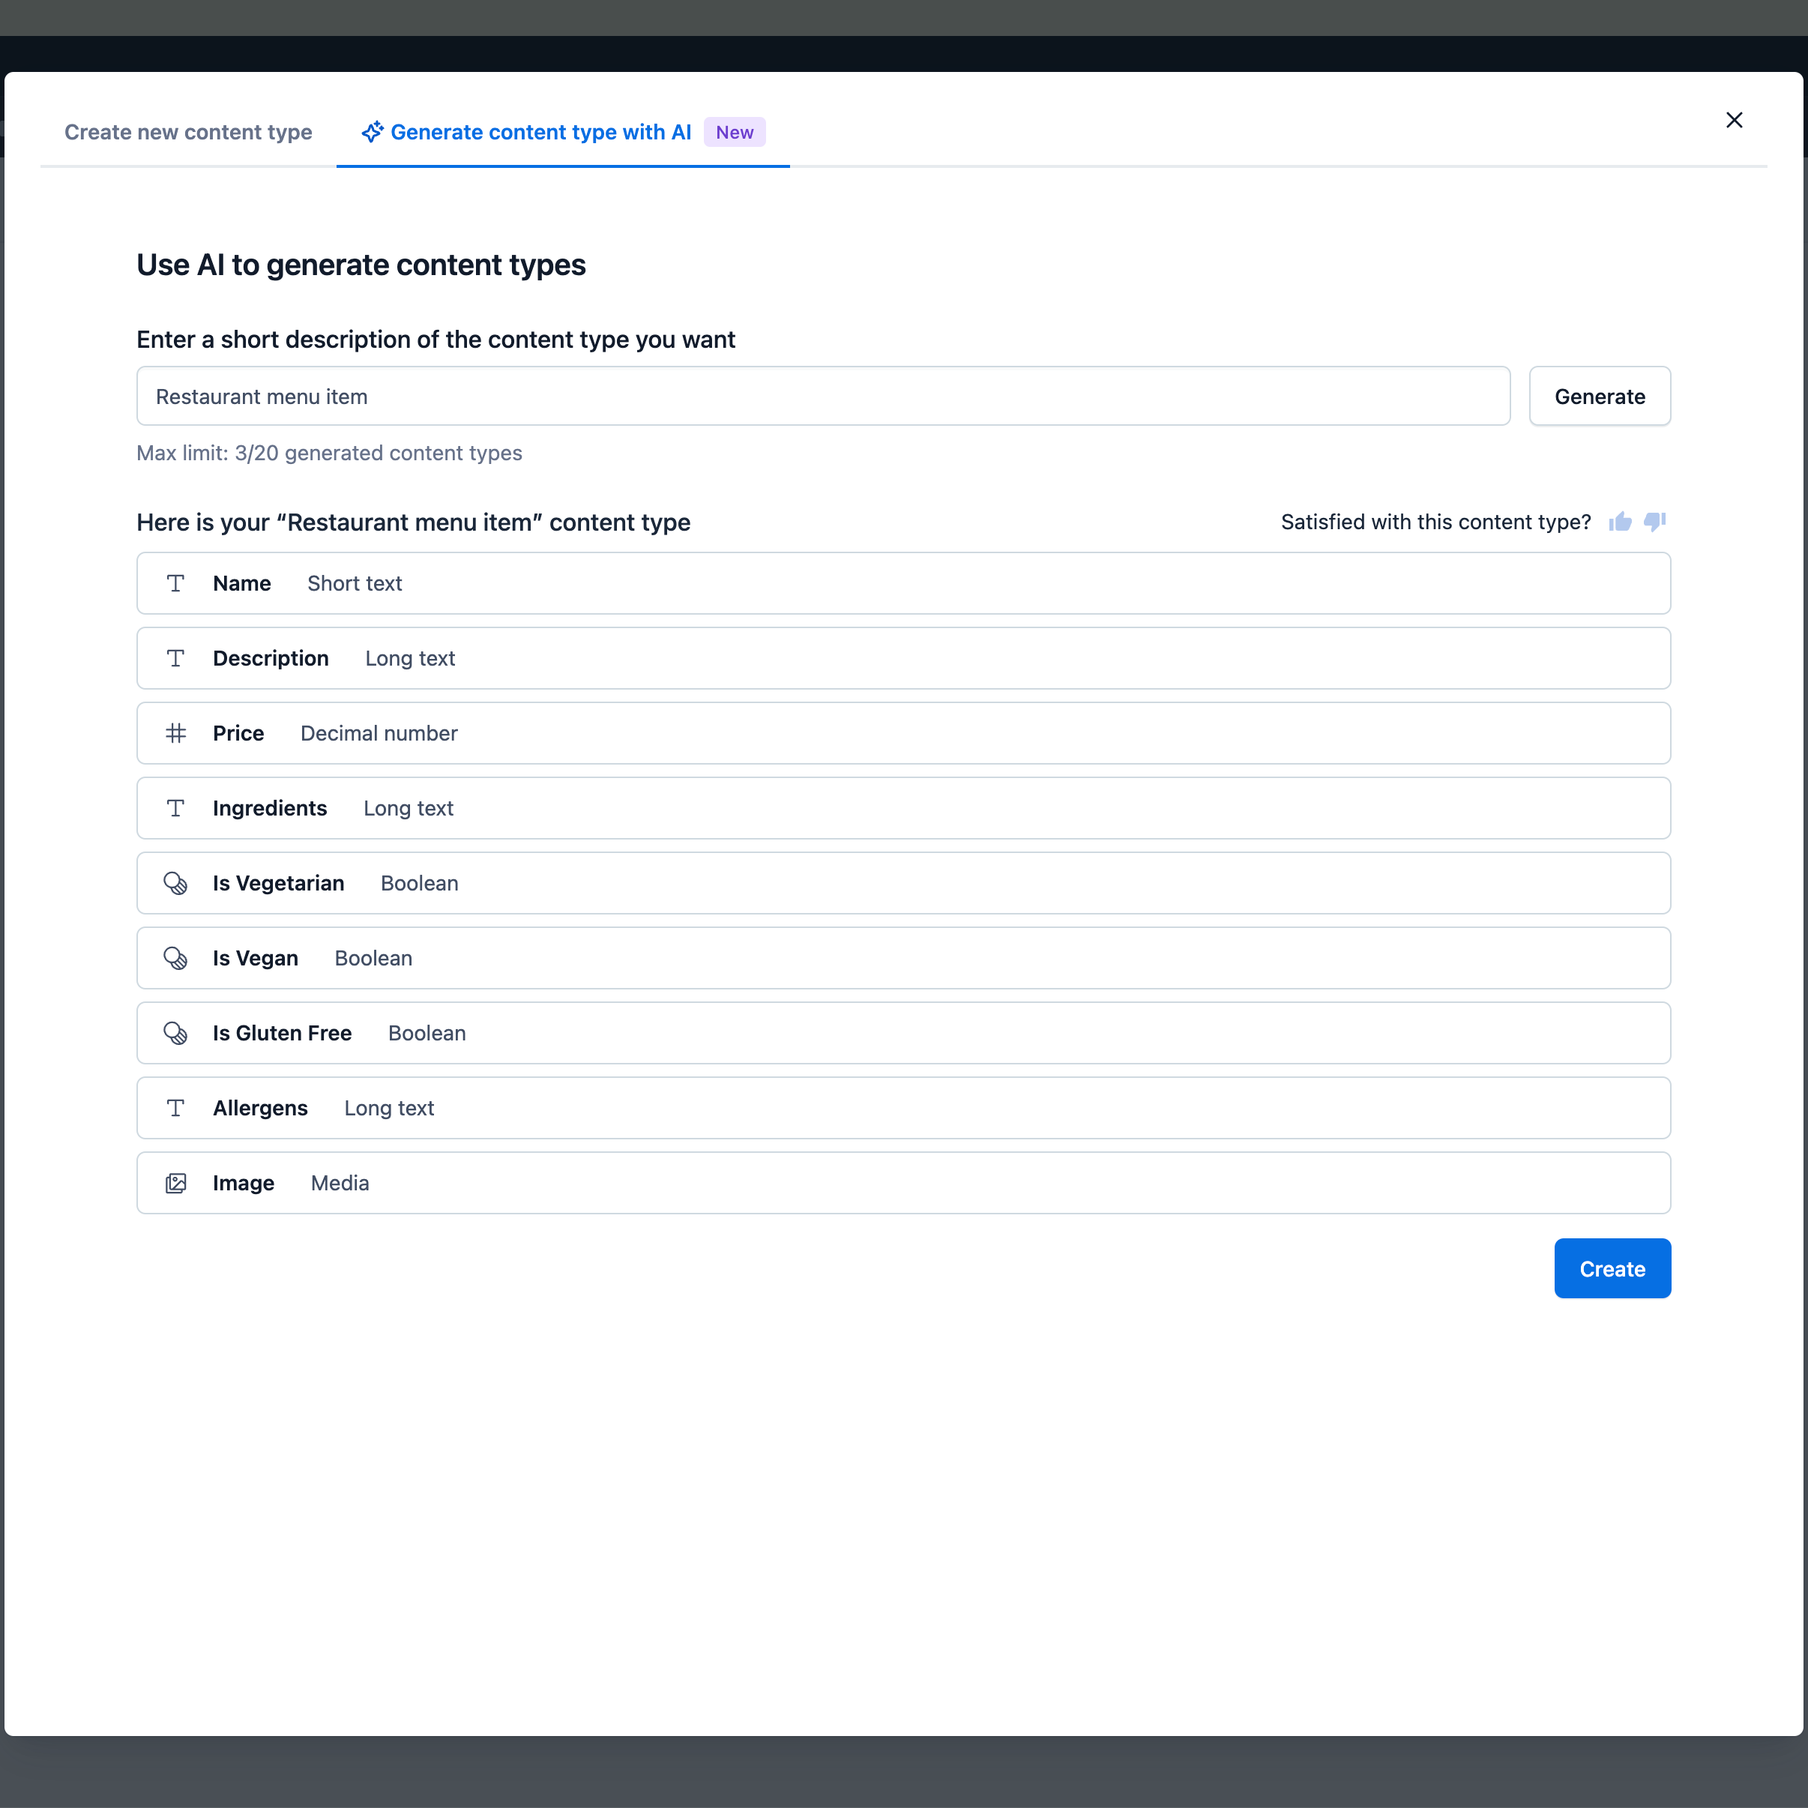1808x1808 pixels.
Task: Click the long text icon for Ingredients field
Action: [x=175, y=808]
